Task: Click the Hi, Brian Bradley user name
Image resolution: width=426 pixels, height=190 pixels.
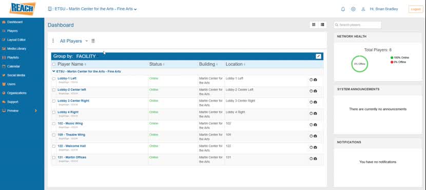Action: click(x=383, y=9)
